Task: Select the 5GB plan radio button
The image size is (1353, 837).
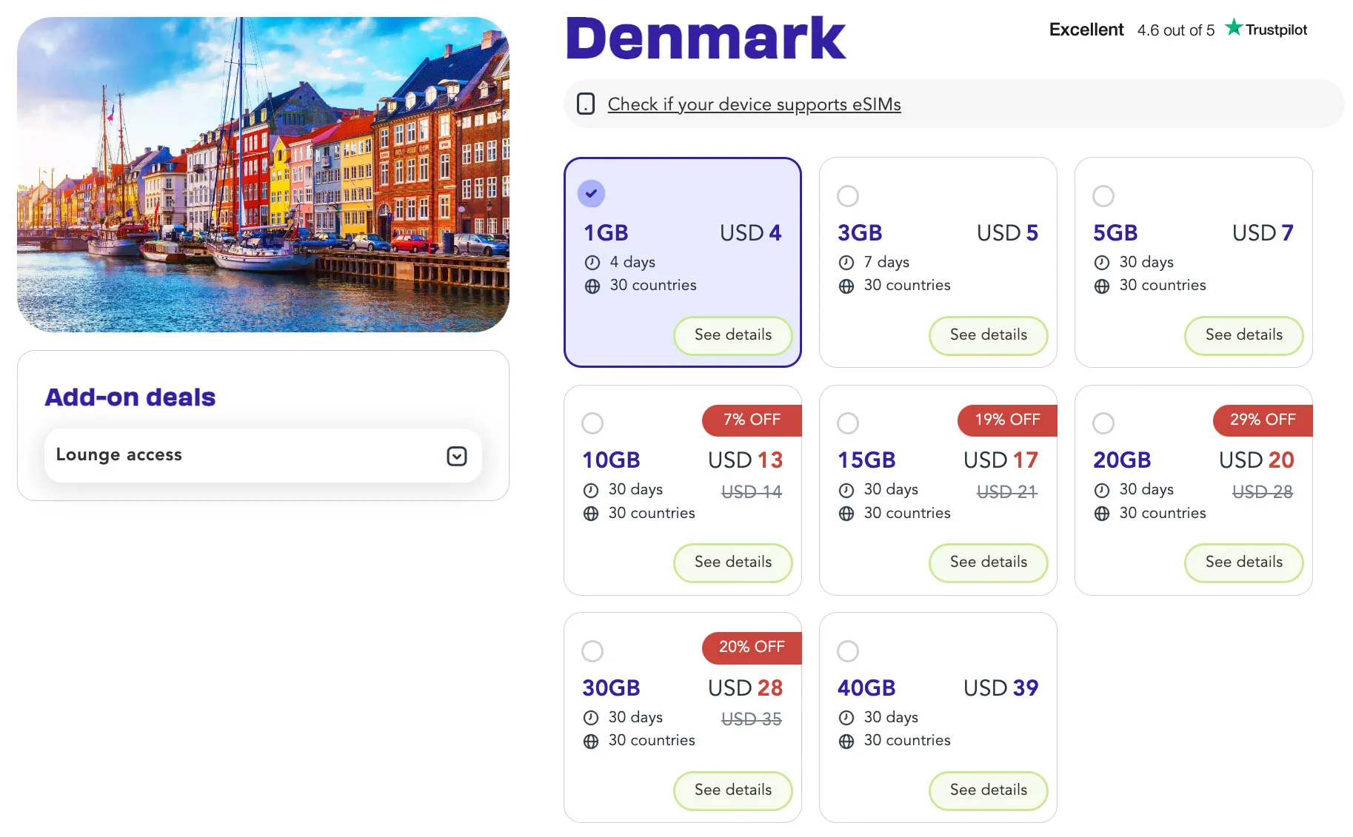Action: pyautogui.click(x=1103, y=196)
